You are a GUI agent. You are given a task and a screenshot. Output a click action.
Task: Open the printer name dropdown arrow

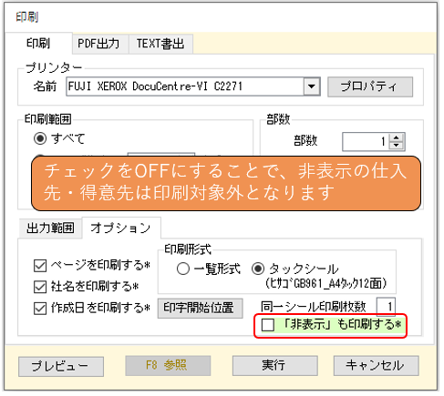(312, 86)
